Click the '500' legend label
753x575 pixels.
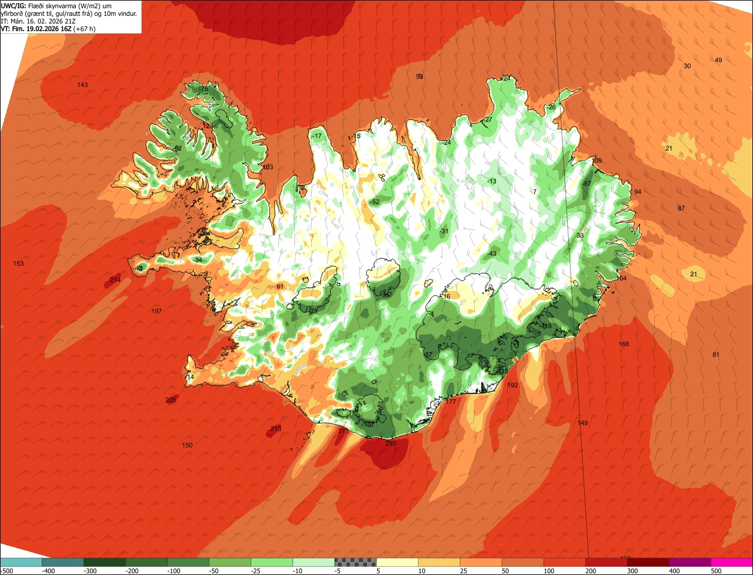(715, 571)
